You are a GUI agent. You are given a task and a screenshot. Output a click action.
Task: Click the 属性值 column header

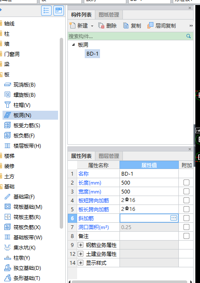(149, 165)
